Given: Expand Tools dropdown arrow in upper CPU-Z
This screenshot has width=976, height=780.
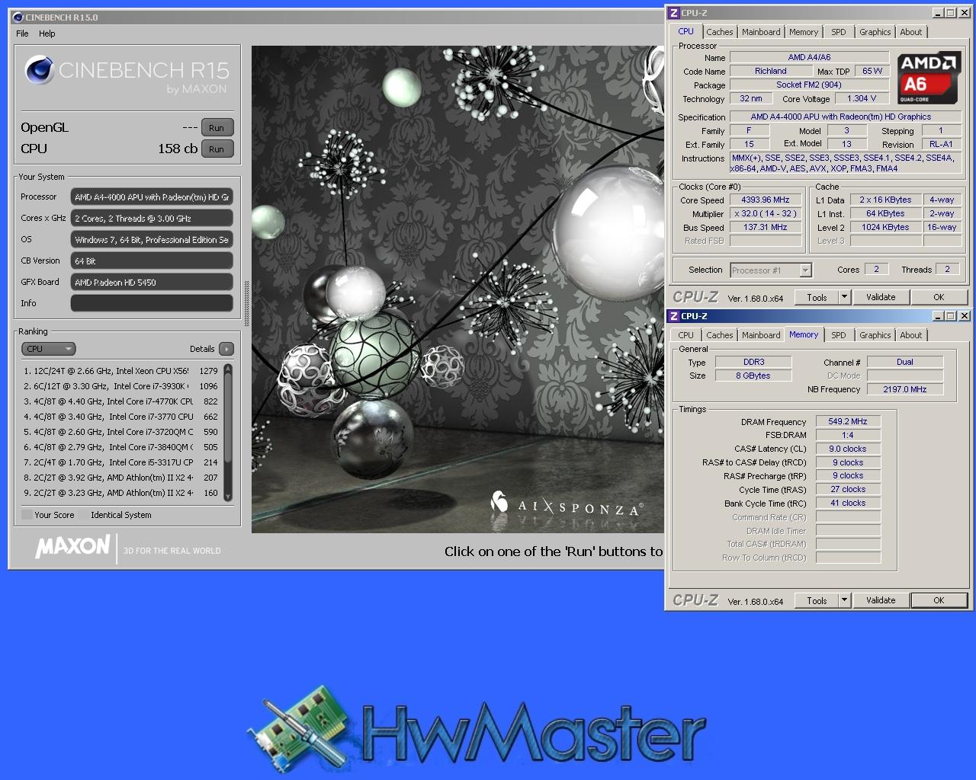Looking at the screenshot, I should (x=844, y=297).
